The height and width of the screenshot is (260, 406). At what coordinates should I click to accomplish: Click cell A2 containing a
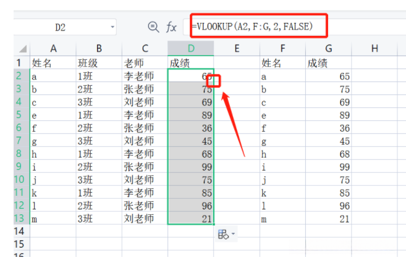click(x=53, y=75)
